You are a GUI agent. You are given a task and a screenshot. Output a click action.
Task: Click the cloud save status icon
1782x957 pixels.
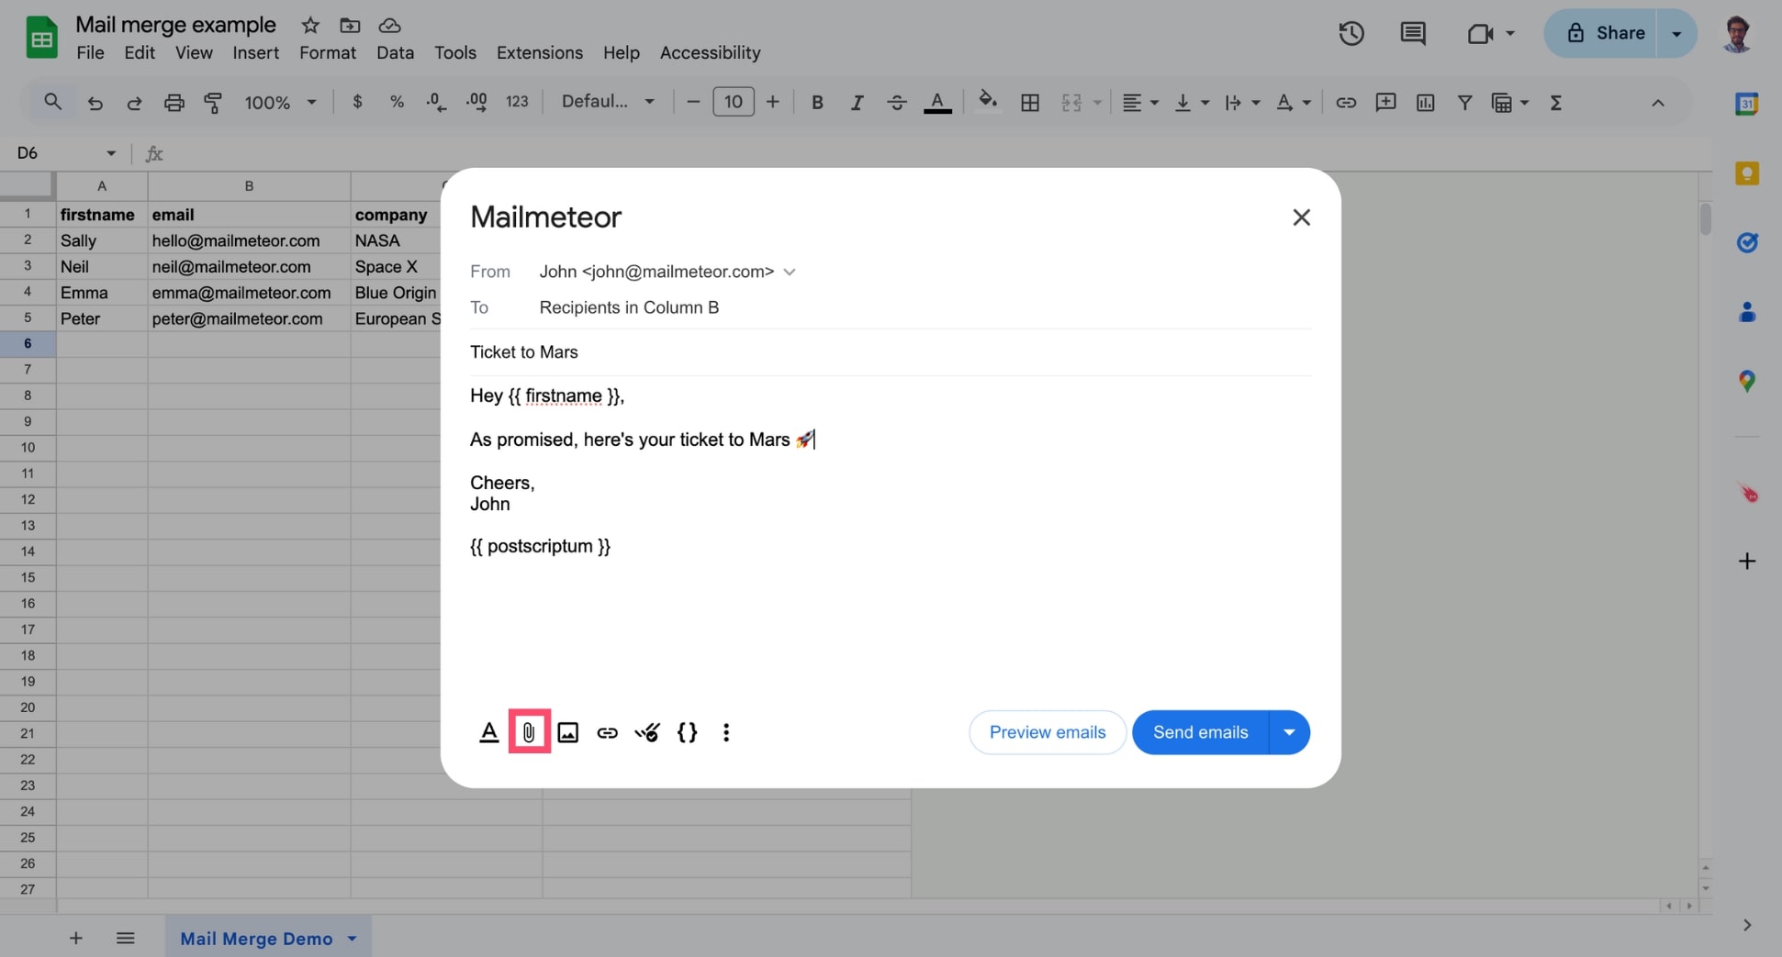(389, 25)
